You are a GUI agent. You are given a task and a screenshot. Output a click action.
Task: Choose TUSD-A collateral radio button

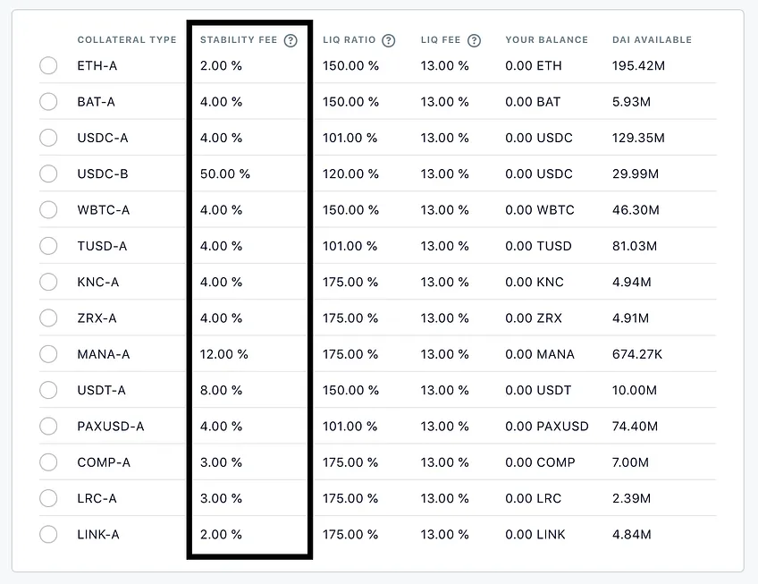pyautogui.click(x=48, y=246)
